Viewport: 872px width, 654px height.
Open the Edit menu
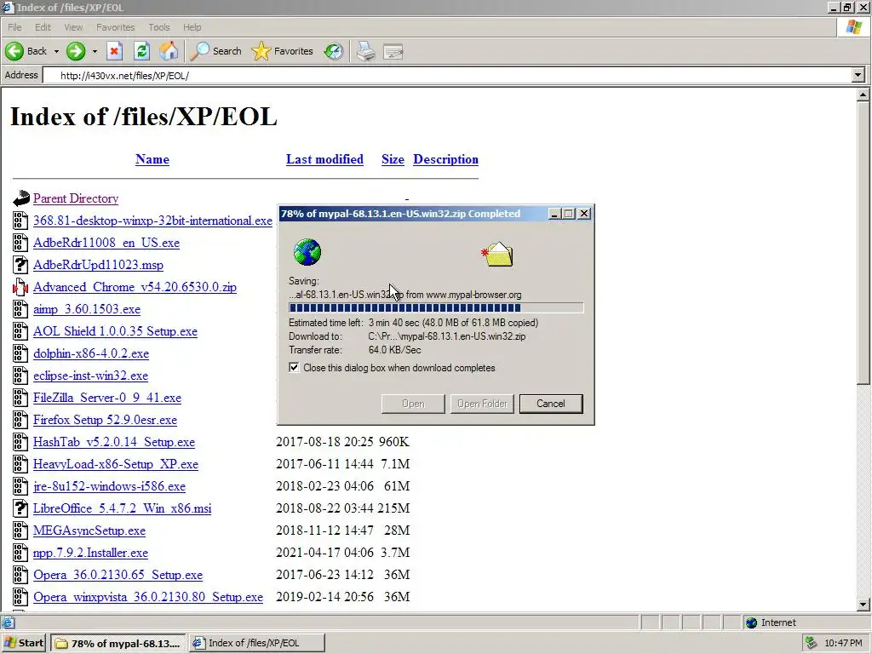point(43,27)
